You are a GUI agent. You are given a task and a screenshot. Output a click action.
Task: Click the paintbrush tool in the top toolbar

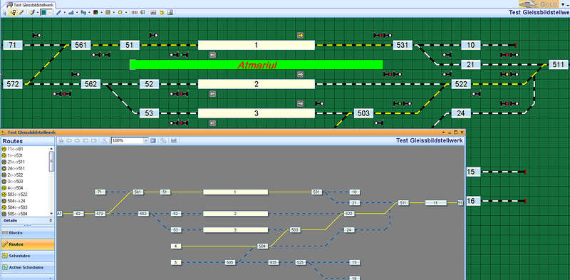click(x=32, y=12)
